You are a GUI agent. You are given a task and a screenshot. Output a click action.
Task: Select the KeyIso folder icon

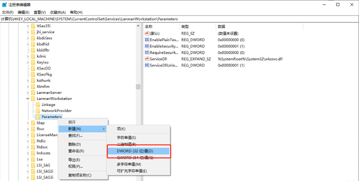pos(33,62)
